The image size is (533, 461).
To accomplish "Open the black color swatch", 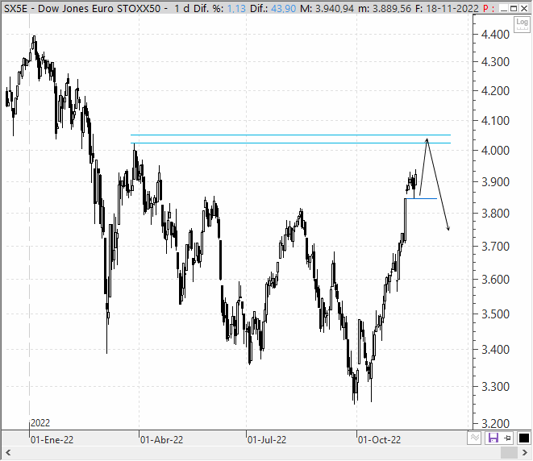I will coord(523,438).
